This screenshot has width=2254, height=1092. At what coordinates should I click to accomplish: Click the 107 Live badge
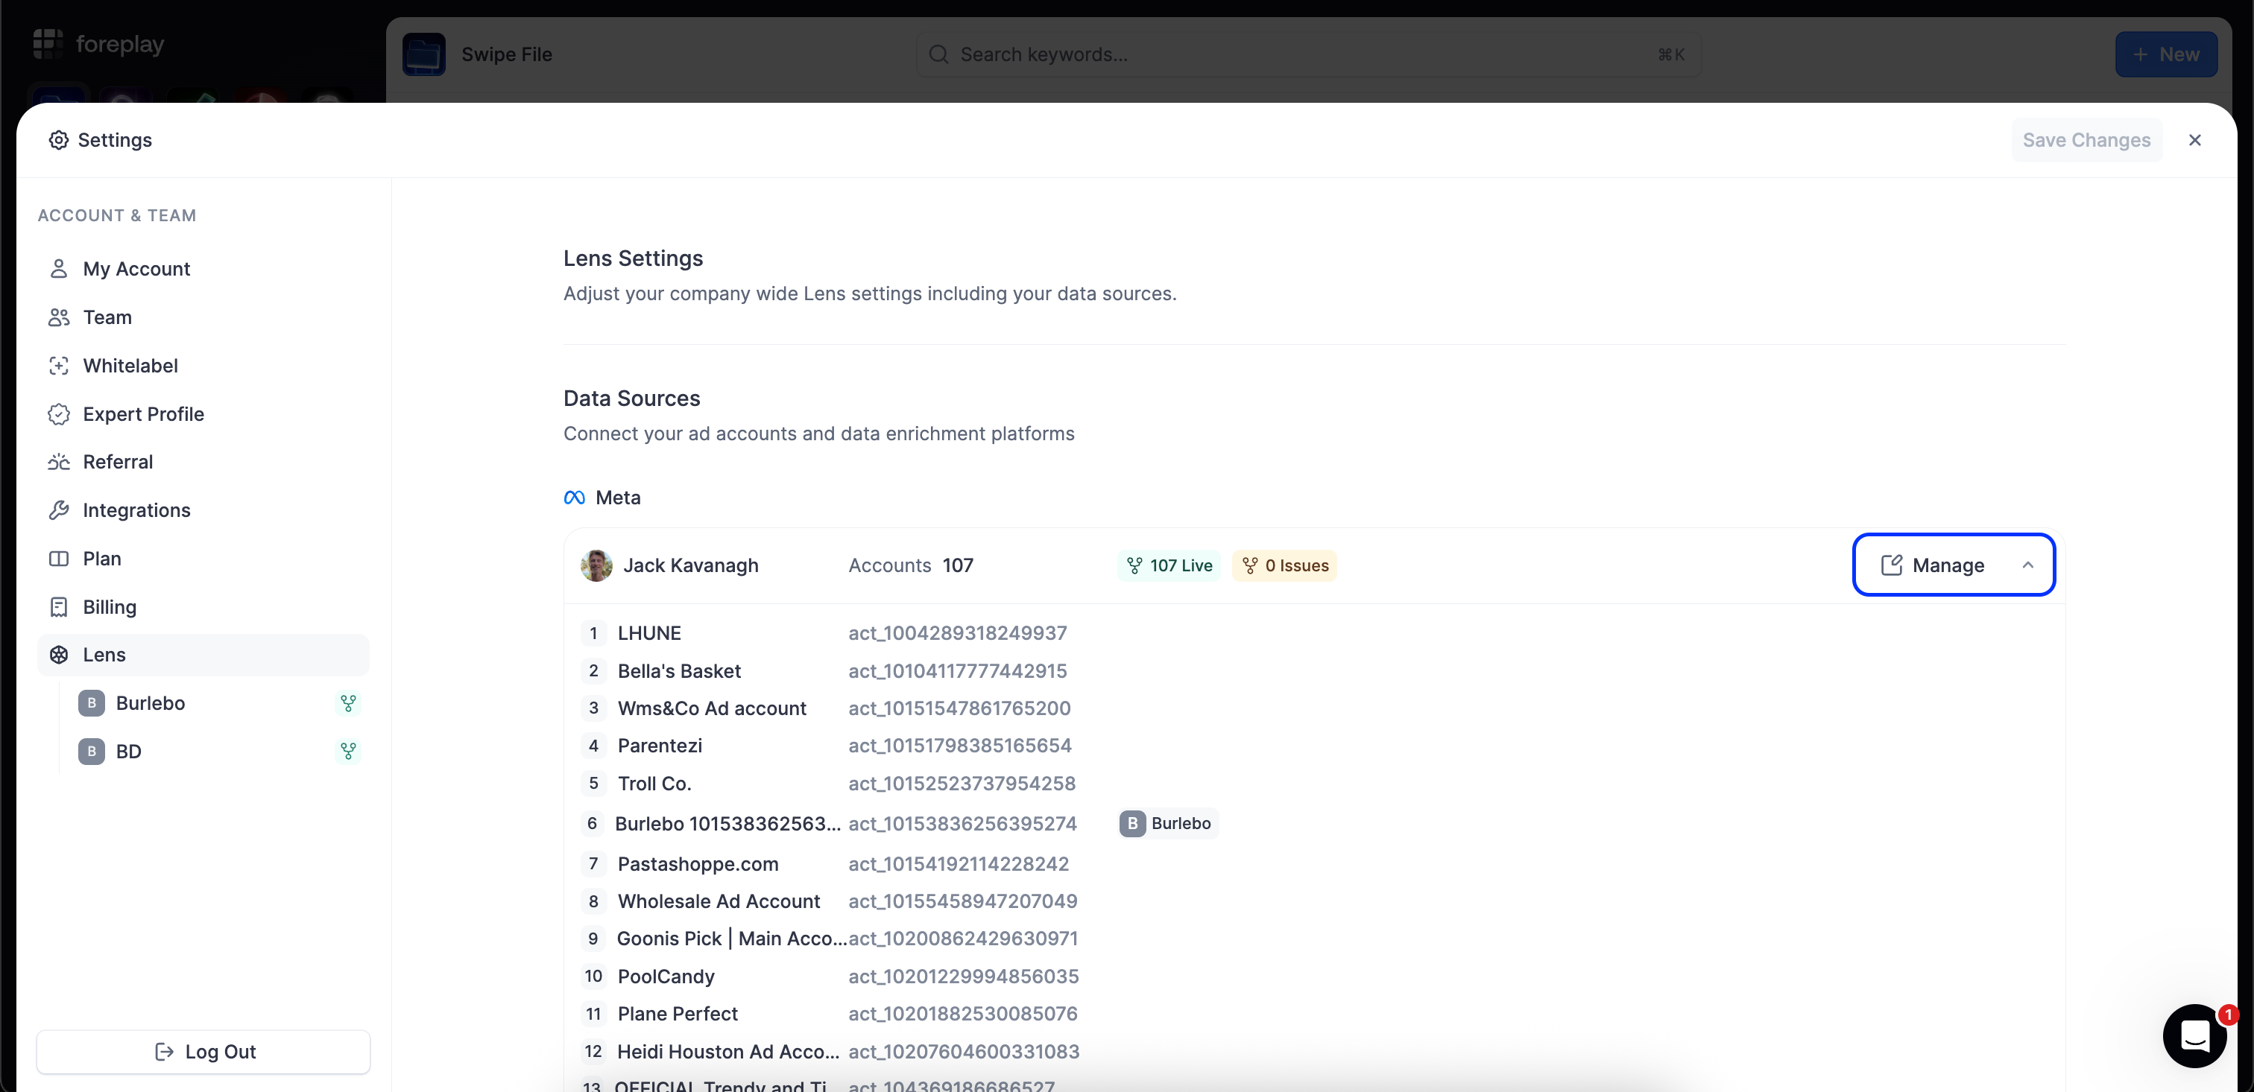(1169, 565)
